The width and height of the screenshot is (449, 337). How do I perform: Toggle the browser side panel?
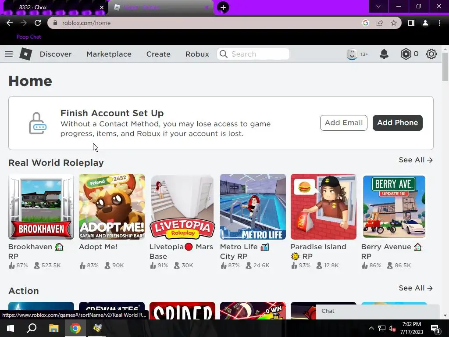411,23
